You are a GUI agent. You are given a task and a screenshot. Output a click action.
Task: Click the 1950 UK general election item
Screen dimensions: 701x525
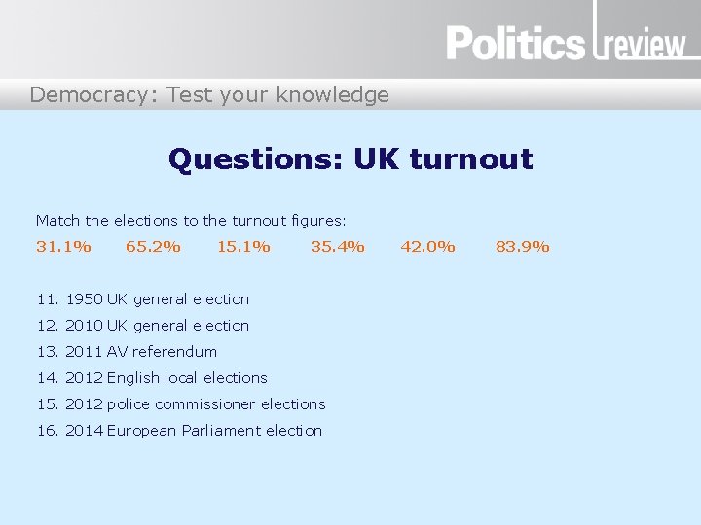click(x=143, y=299)
